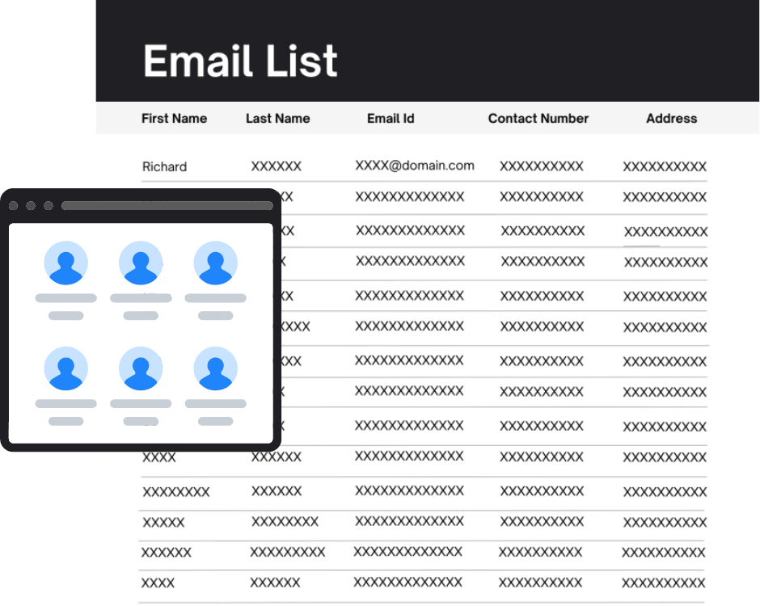
Task: Select the Richard first name cell
Action: coord(164,167)
